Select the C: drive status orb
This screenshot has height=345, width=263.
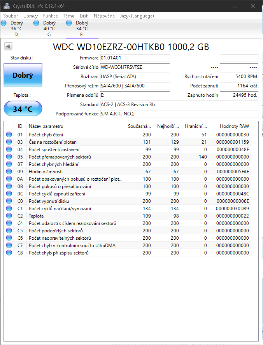click(36, 23)
